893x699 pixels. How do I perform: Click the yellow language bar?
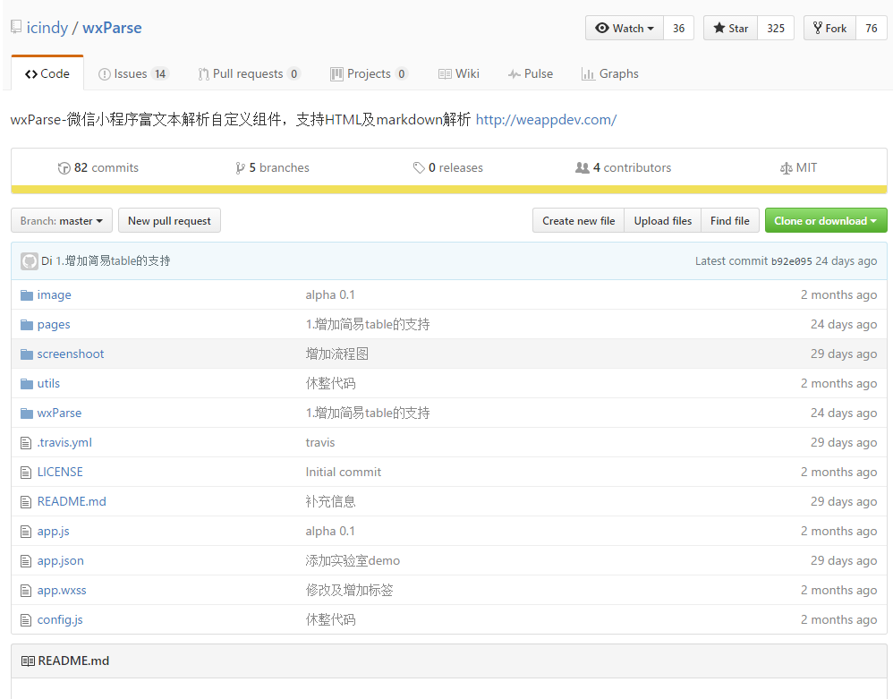coord(449,190)
